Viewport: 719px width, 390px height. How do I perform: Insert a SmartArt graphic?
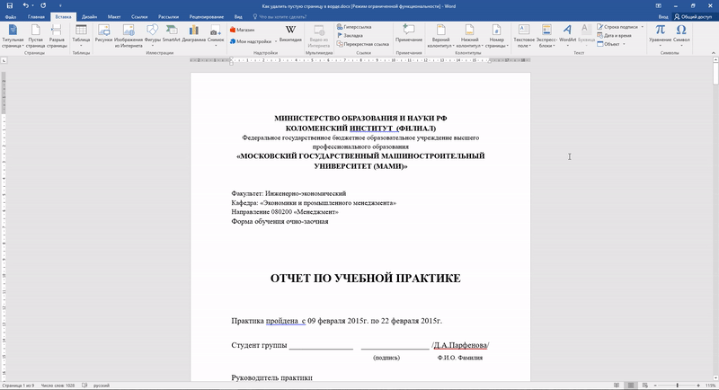click(171, 34)
